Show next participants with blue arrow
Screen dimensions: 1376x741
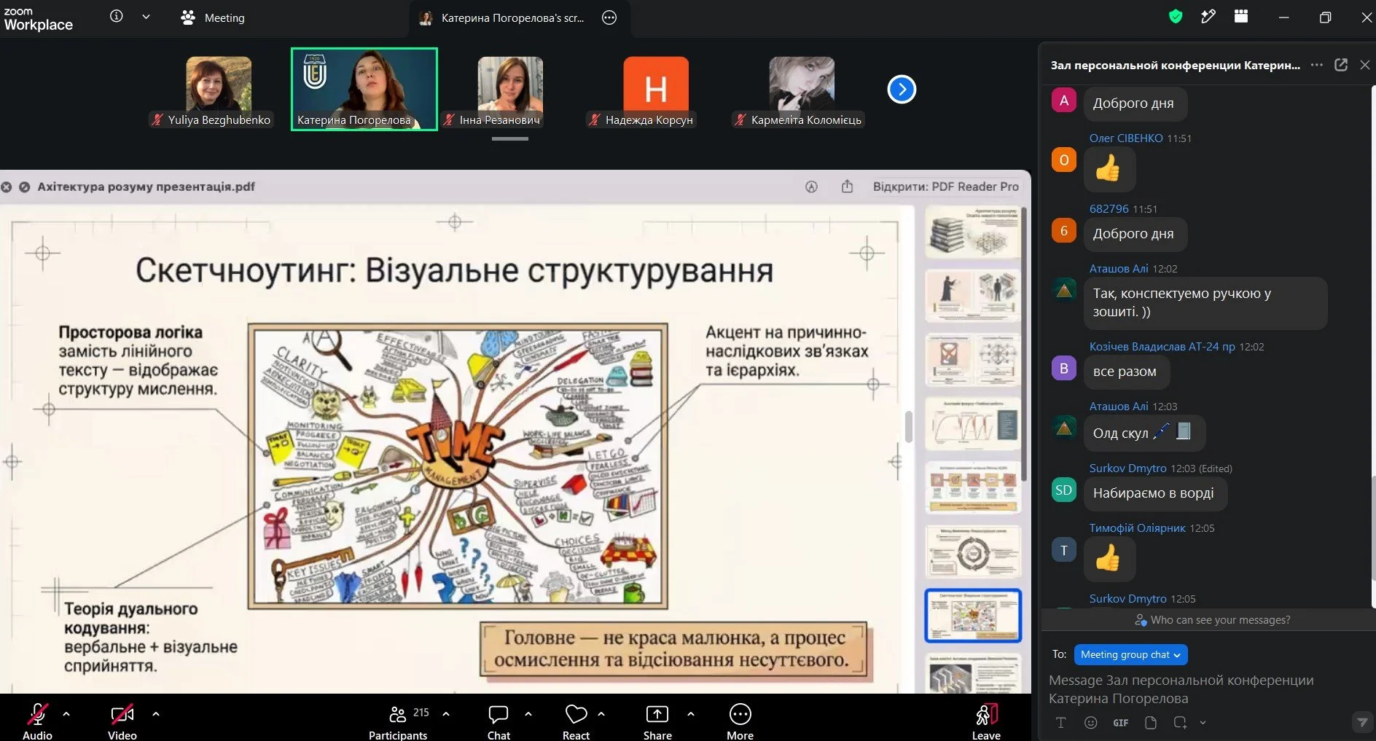pyautogui.click(x=902, y=90)
